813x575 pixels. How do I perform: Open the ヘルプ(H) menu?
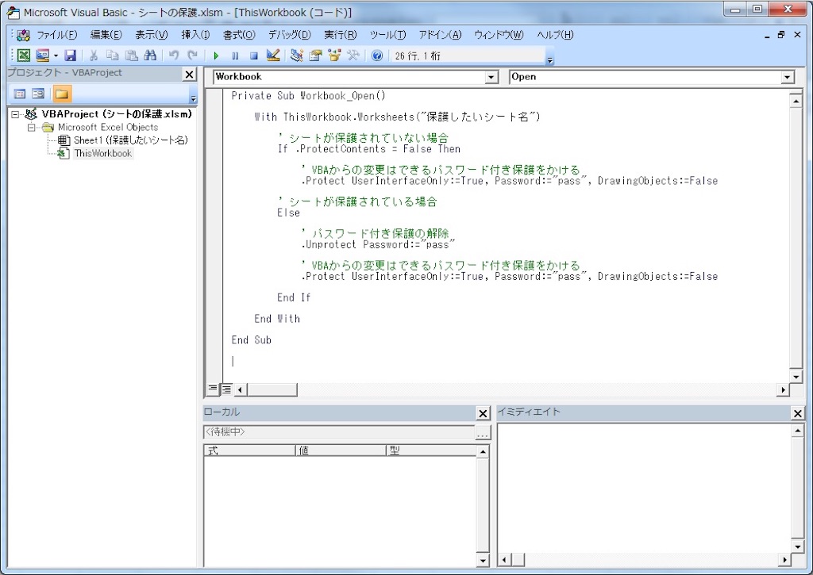555,35
